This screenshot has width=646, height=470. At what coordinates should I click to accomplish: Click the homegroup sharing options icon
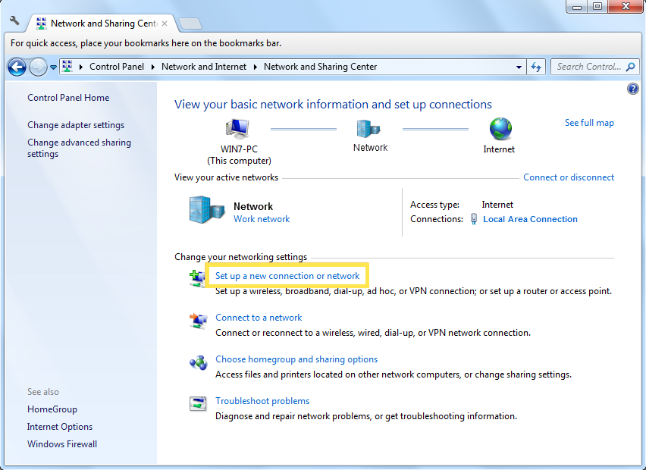pos(198,363)
